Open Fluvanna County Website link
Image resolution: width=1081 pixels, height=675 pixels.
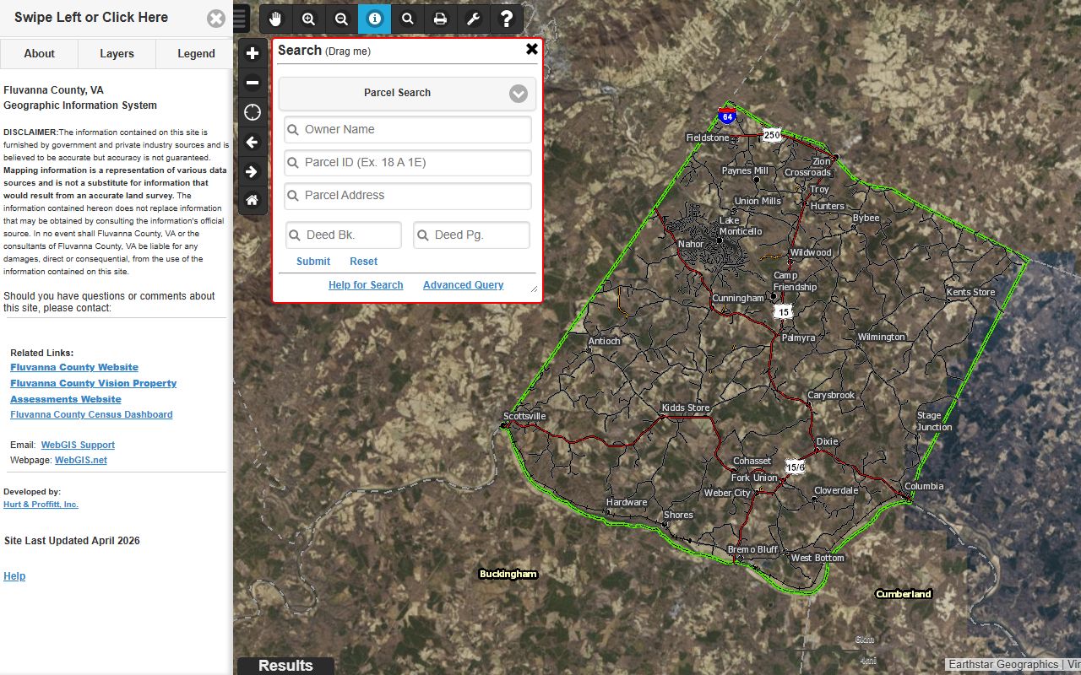(x=74, y=367)
